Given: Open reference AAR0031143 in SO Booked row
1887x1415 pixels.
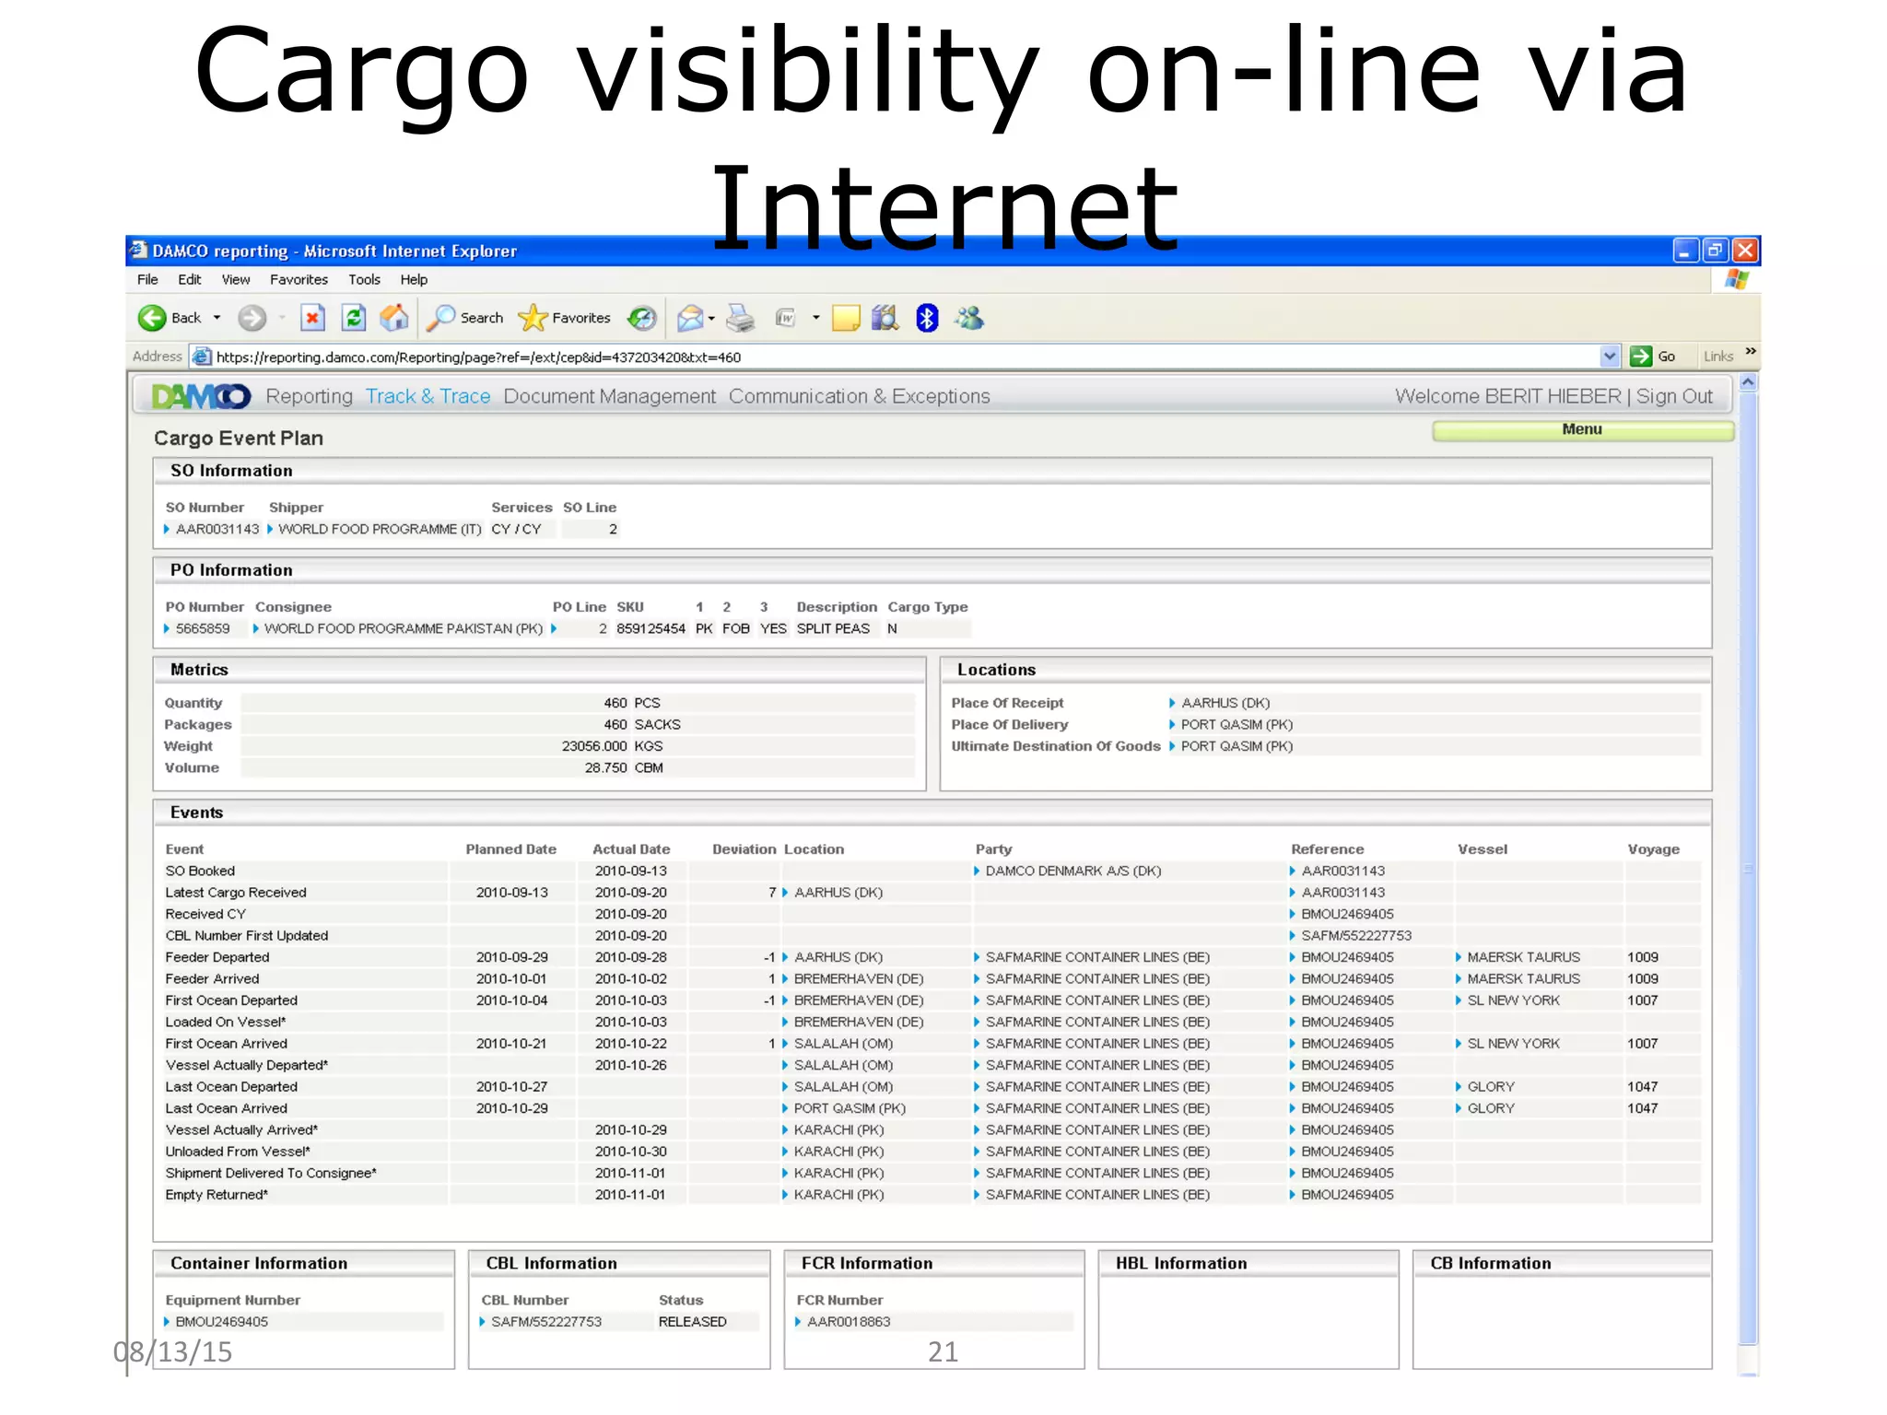Looking at the screenshot, I should [x=1342, y=871].
